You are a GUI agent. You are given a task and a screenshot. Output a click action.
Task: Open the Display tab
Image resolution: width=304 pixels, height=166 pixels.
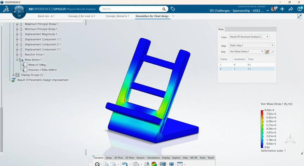point(166,158)
